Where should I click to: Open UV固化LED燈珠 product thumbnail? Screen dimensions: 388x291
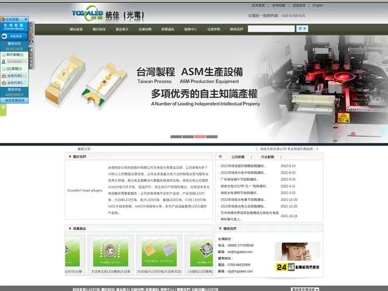click(x=202, y=252)
